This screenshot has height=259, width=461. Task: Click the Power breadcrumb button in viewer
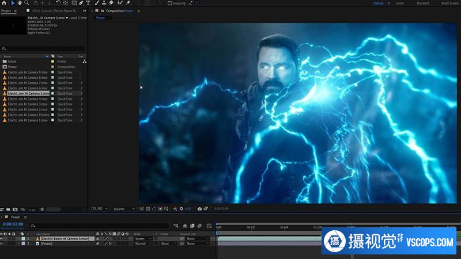coord(100,18)
